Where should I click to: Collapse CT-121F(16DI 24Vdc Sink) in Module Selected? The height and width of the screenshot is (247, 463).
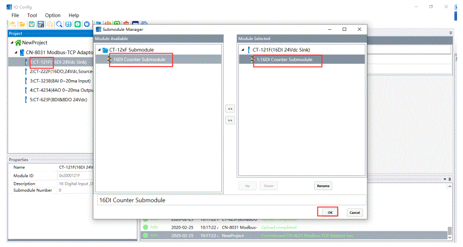pyautogui.click(x=243, y=50)
